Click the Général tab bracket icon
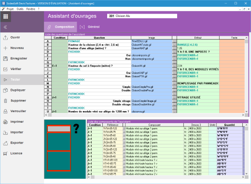The height and width of the screenshot is (184, 251). 82,27
